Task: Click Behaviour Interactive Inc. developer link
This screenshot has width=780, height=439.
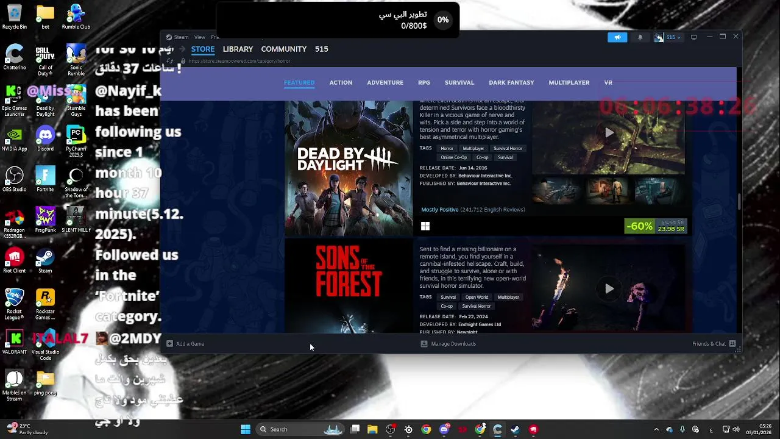Action: point(485,176)
